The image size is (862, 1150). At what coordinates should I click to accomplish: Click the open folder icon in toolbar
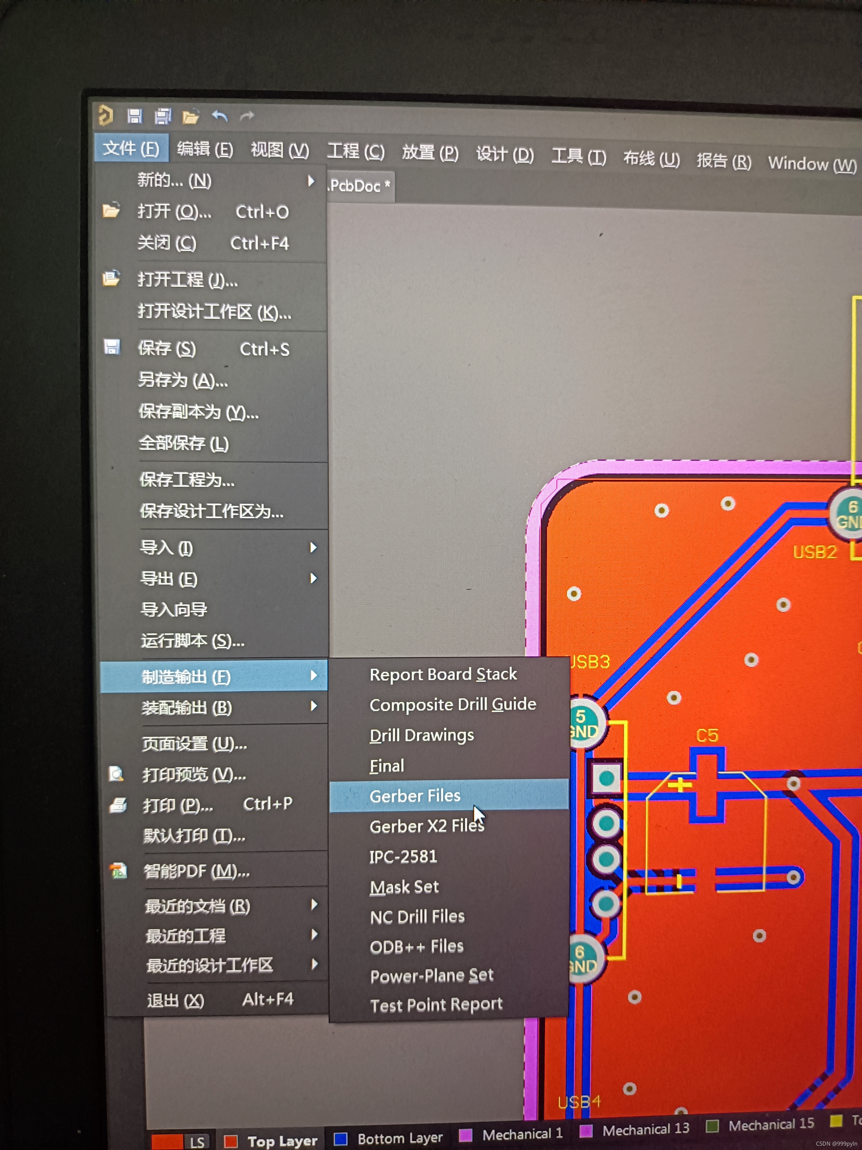pos(191,118)
